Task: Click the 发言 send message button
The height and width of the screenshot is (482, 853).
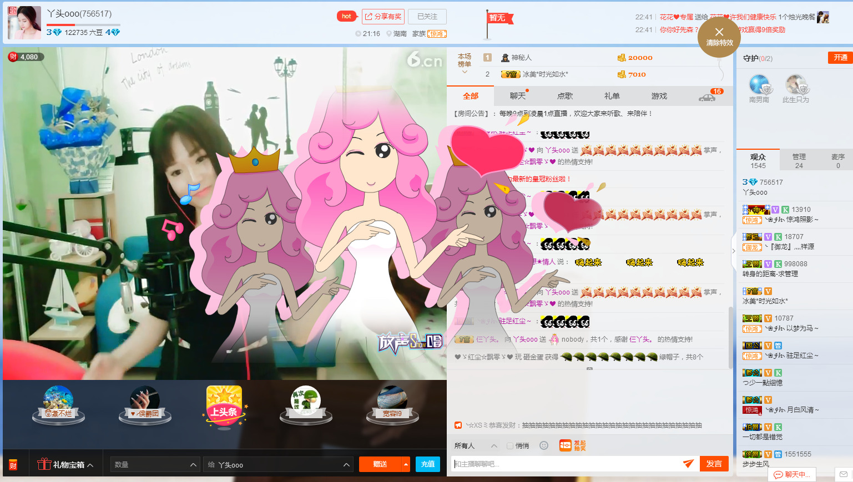Action: (x=714, y=464)
